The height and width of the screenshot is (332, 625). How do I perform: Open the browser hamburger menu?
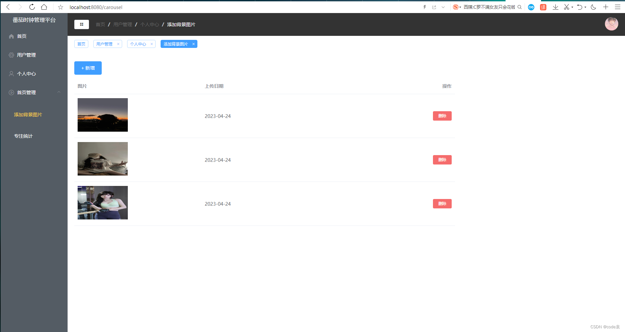[618, 7]
